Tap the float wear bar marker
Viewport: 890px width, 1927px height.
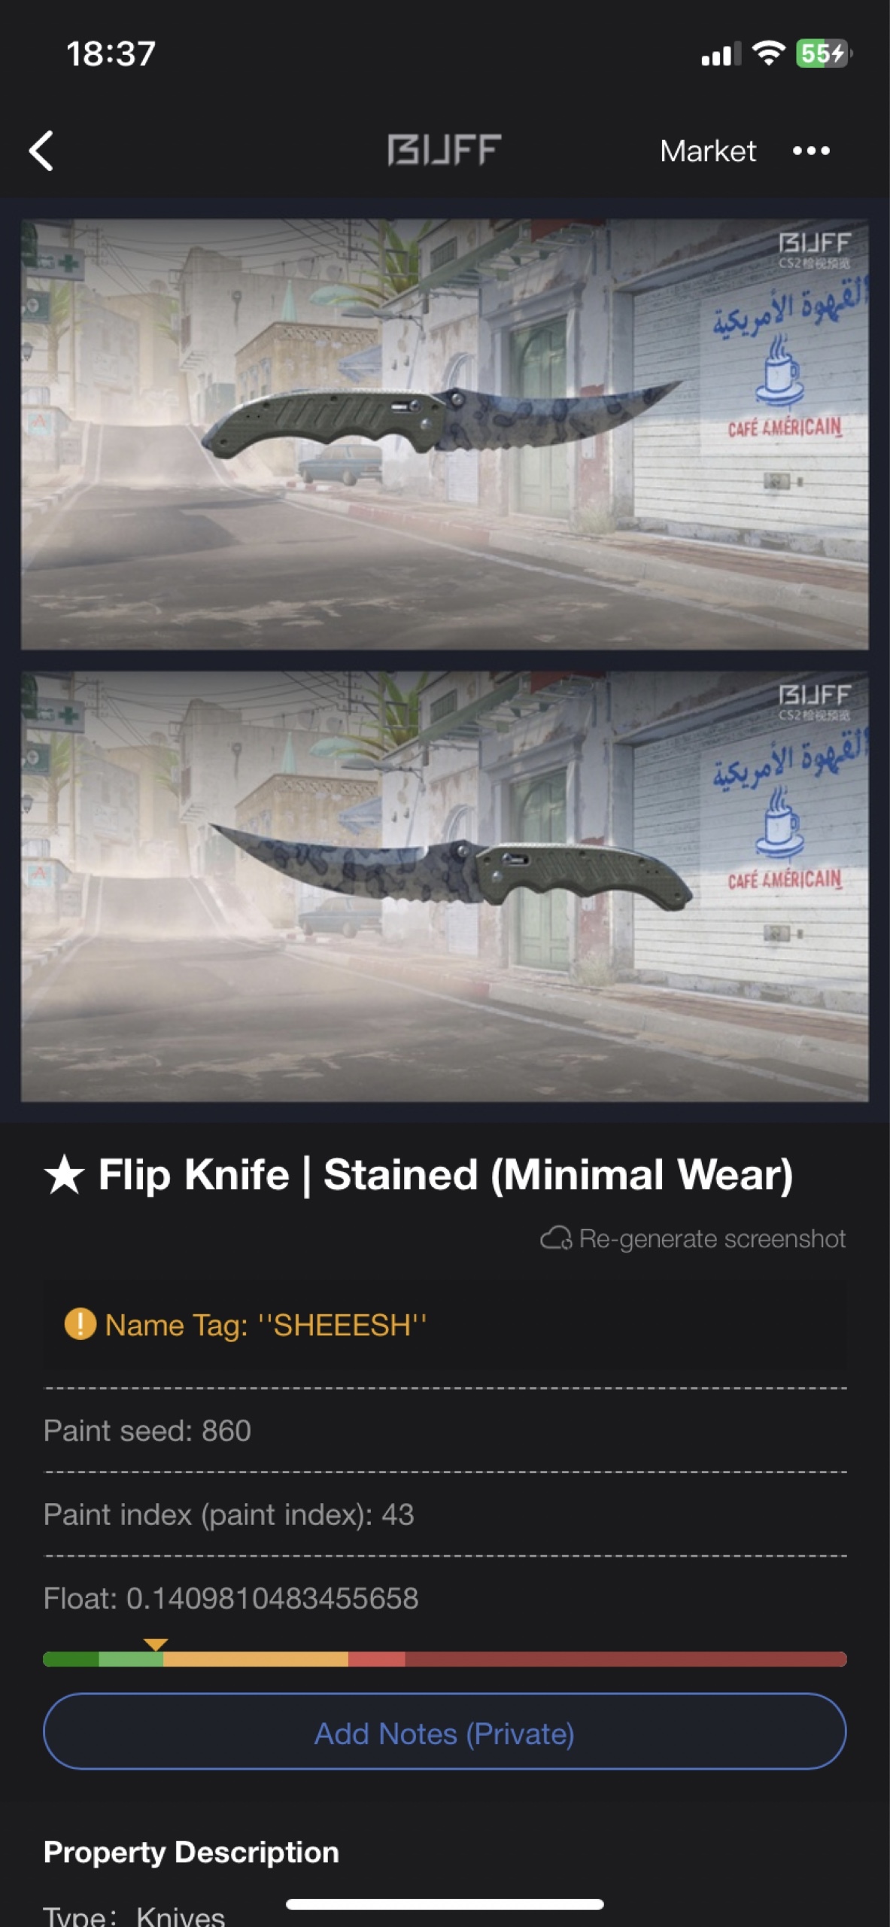[x=156, y=1645]
